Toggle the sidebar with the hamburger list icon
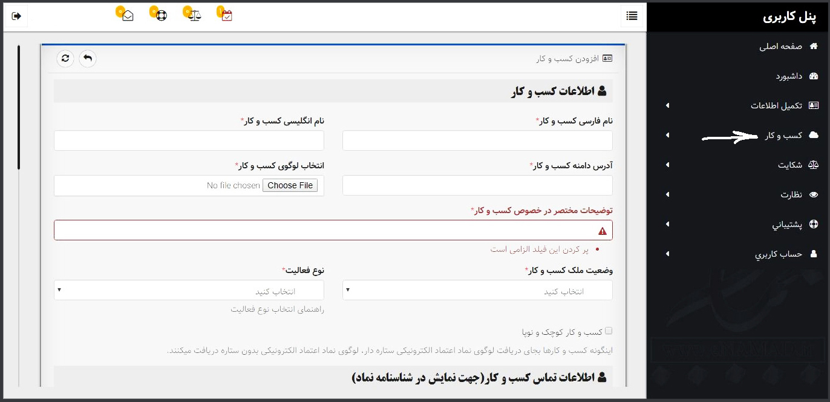This screenshot has height=402, width=830. click(x=632, y=16)
